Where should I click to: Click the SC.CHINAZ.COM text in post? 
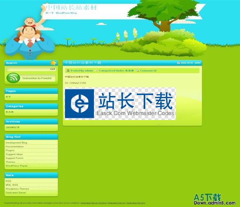click(75, 83)
